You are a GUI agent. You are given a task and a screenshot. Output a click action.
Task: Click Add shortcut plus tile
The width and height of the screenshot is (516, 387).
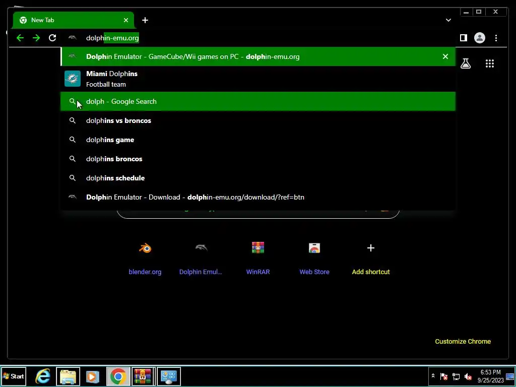(x=371, y=257)
